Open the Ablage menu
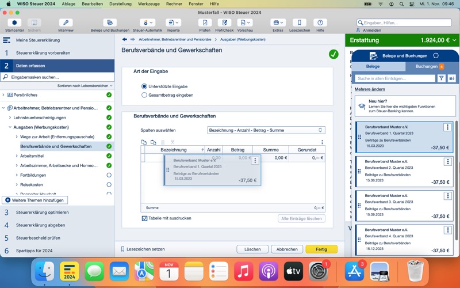Screen dimensions: 460x288 pyautogui.click(x=68, y=4)
